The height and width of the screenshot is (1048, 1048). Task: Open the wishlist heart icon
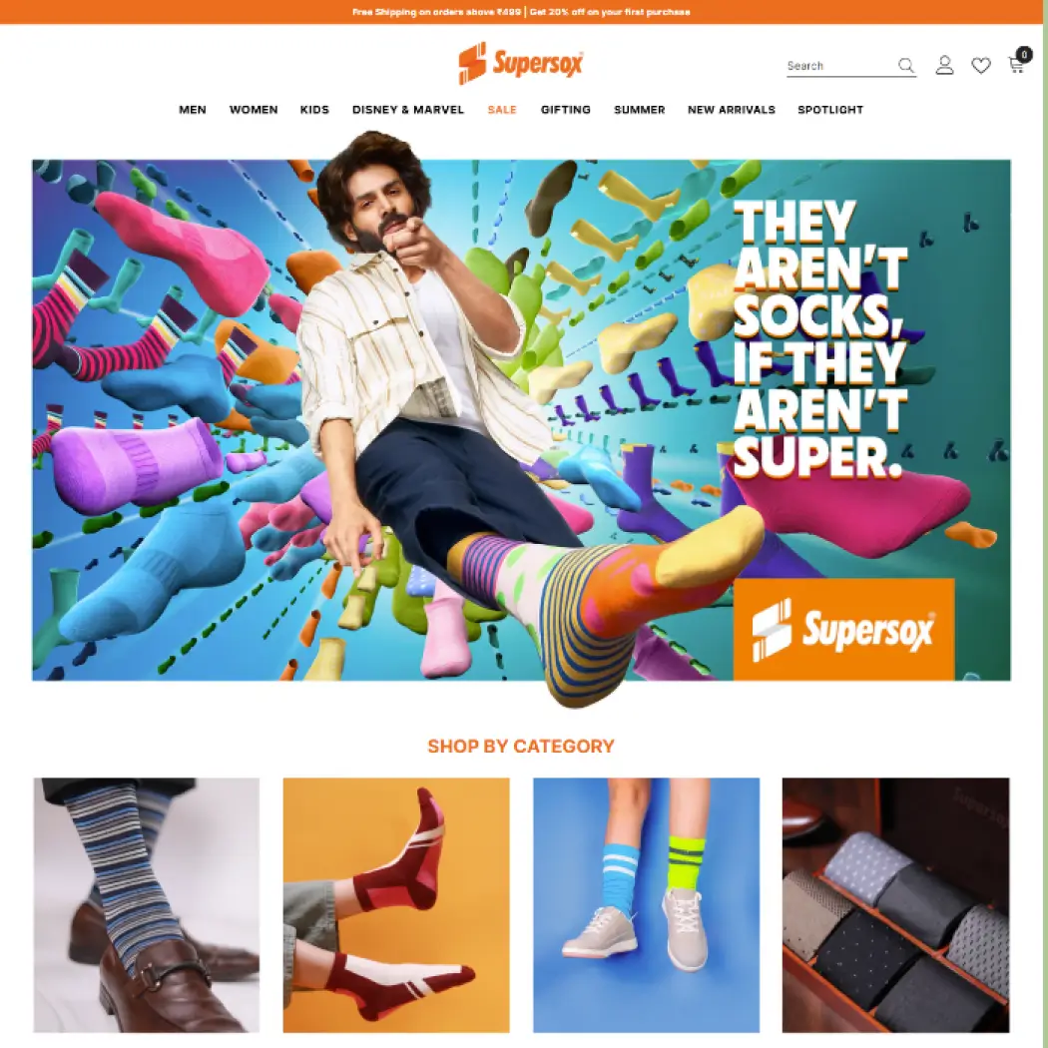click(980, 66)
